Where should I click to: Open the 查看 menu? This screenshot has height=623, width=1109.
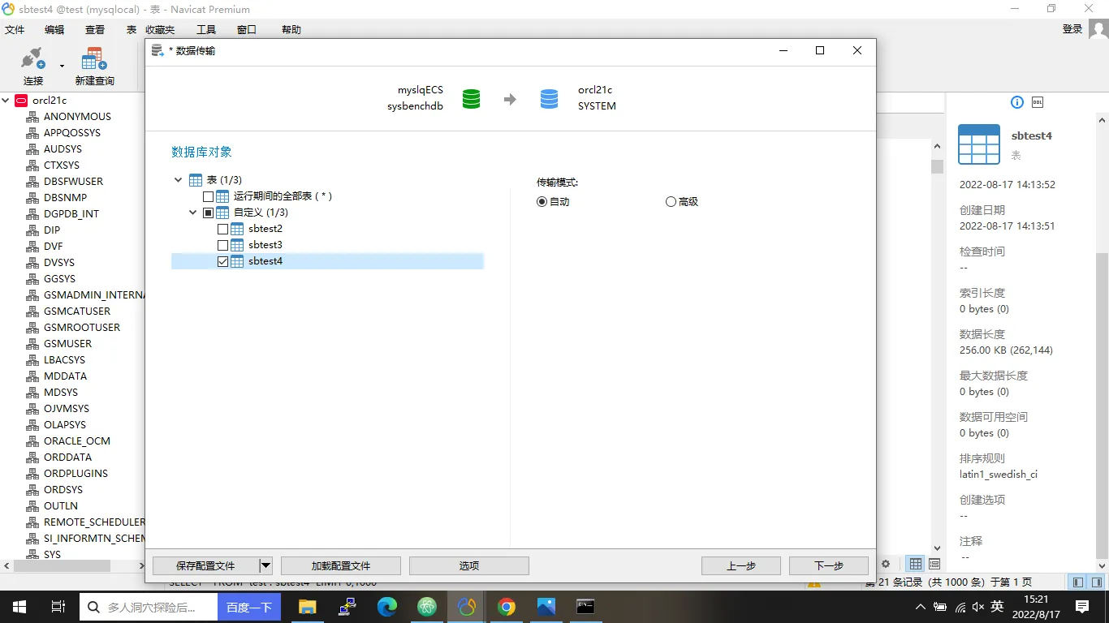coord(95,29)
